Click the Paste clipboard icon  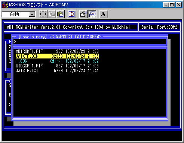(x=60, y=14)
